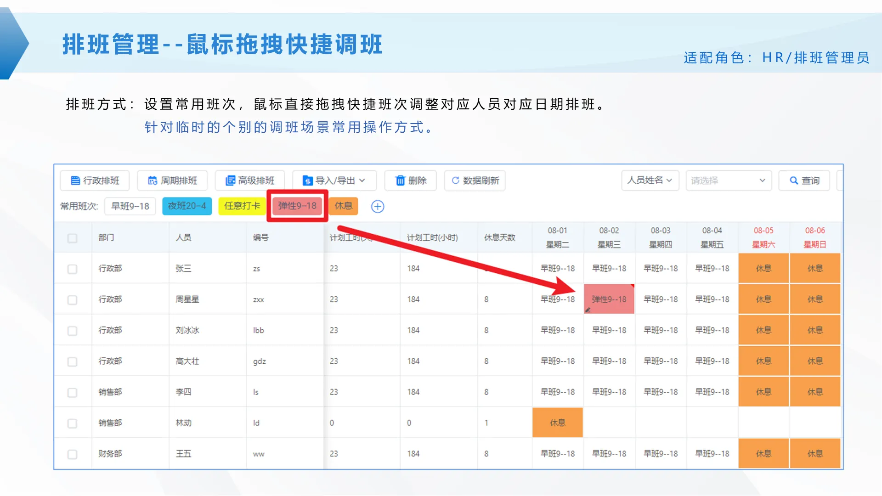Click the 行政排班 schedule icon
This screenshot has height=496, width=882.
[x=75, y=180]
